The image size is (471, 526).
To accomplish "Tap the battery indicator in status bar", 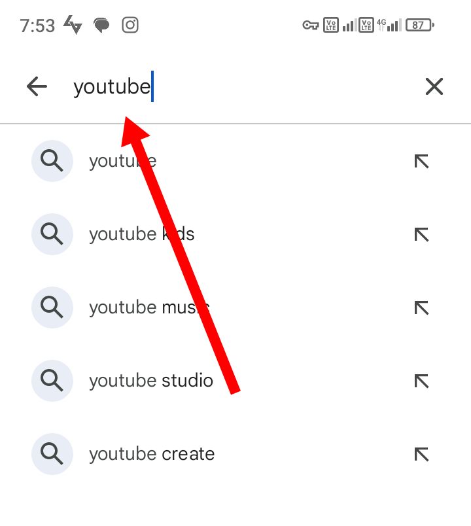I will [x=420, y=26].
